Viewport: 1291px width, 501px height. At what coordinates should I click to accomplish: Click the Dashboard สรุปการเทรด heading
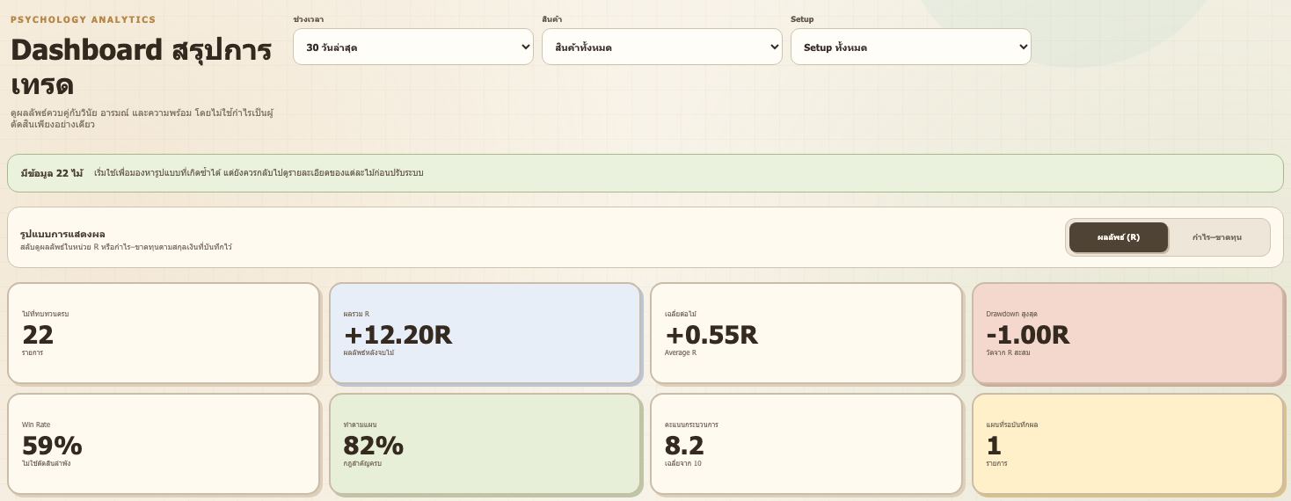click(141, 67)
